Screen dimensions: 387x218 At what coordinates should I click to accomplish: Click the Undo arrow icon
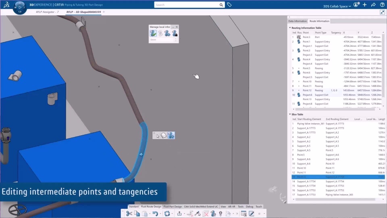[155, 214]
